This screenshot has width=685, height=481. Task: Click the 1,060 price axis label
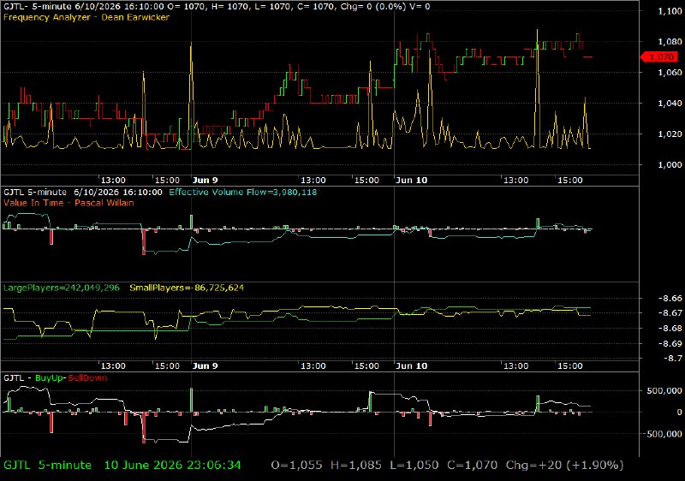click(x=670, y=73)
